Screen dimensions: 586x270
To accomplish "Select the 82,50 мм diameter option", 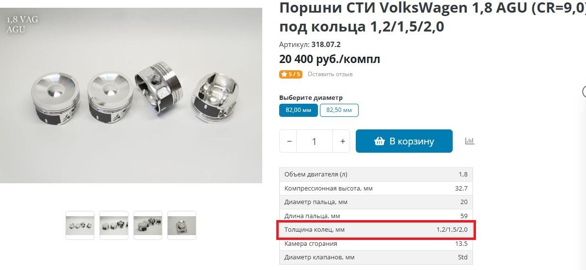I will (x=339, y=110).
